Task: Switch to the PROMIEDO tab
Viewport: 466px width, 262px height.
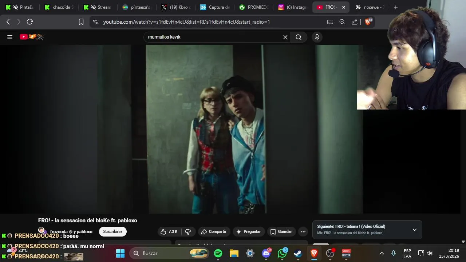Action: click(254, 7)
